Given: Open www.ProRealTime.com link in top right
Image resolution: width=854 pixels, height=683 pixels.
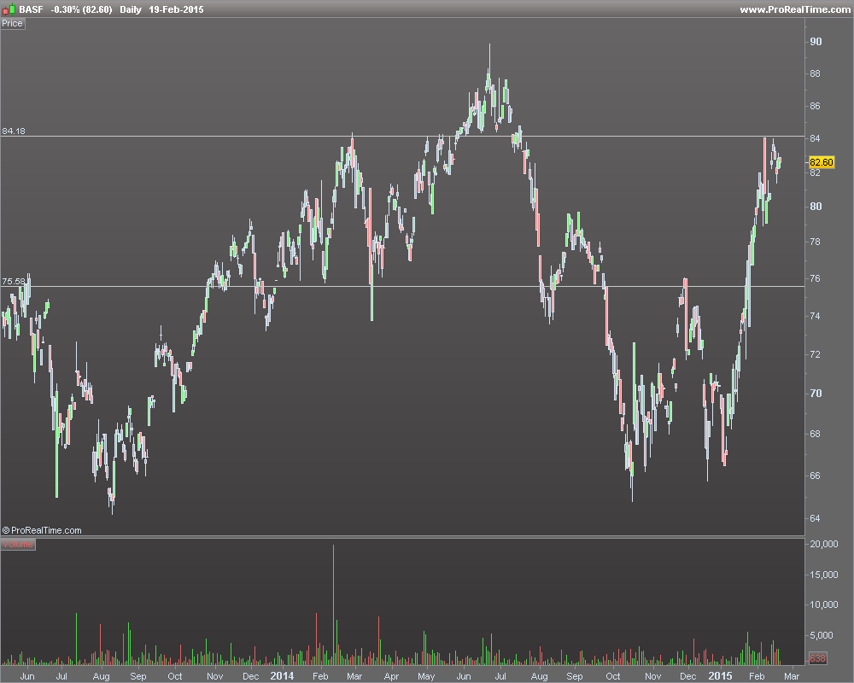Looking at the screenshot, I should (794, 9).
